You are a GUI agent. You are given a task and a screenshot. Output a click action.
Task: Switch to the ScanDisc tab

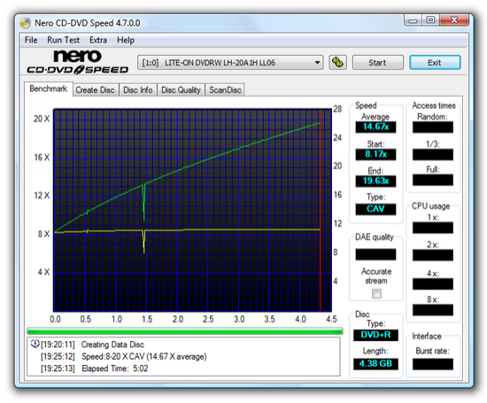coord(225,90)
